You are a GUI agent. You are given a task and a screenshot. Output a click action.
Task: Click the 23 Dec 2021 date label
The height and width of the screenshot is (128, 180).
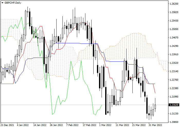click(x=7, y=125)
